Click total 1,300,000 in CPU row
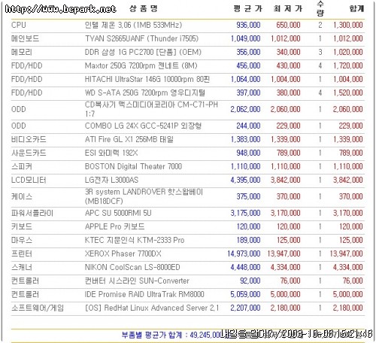 click(347, 25)
